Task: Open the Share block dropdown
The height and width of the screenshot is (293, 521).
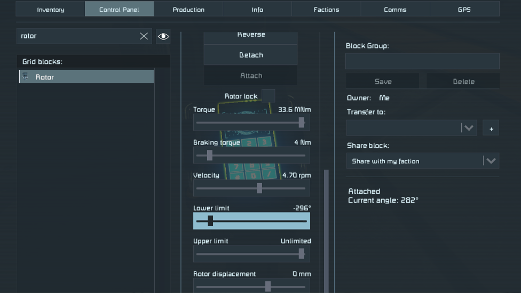Action: 422,161
